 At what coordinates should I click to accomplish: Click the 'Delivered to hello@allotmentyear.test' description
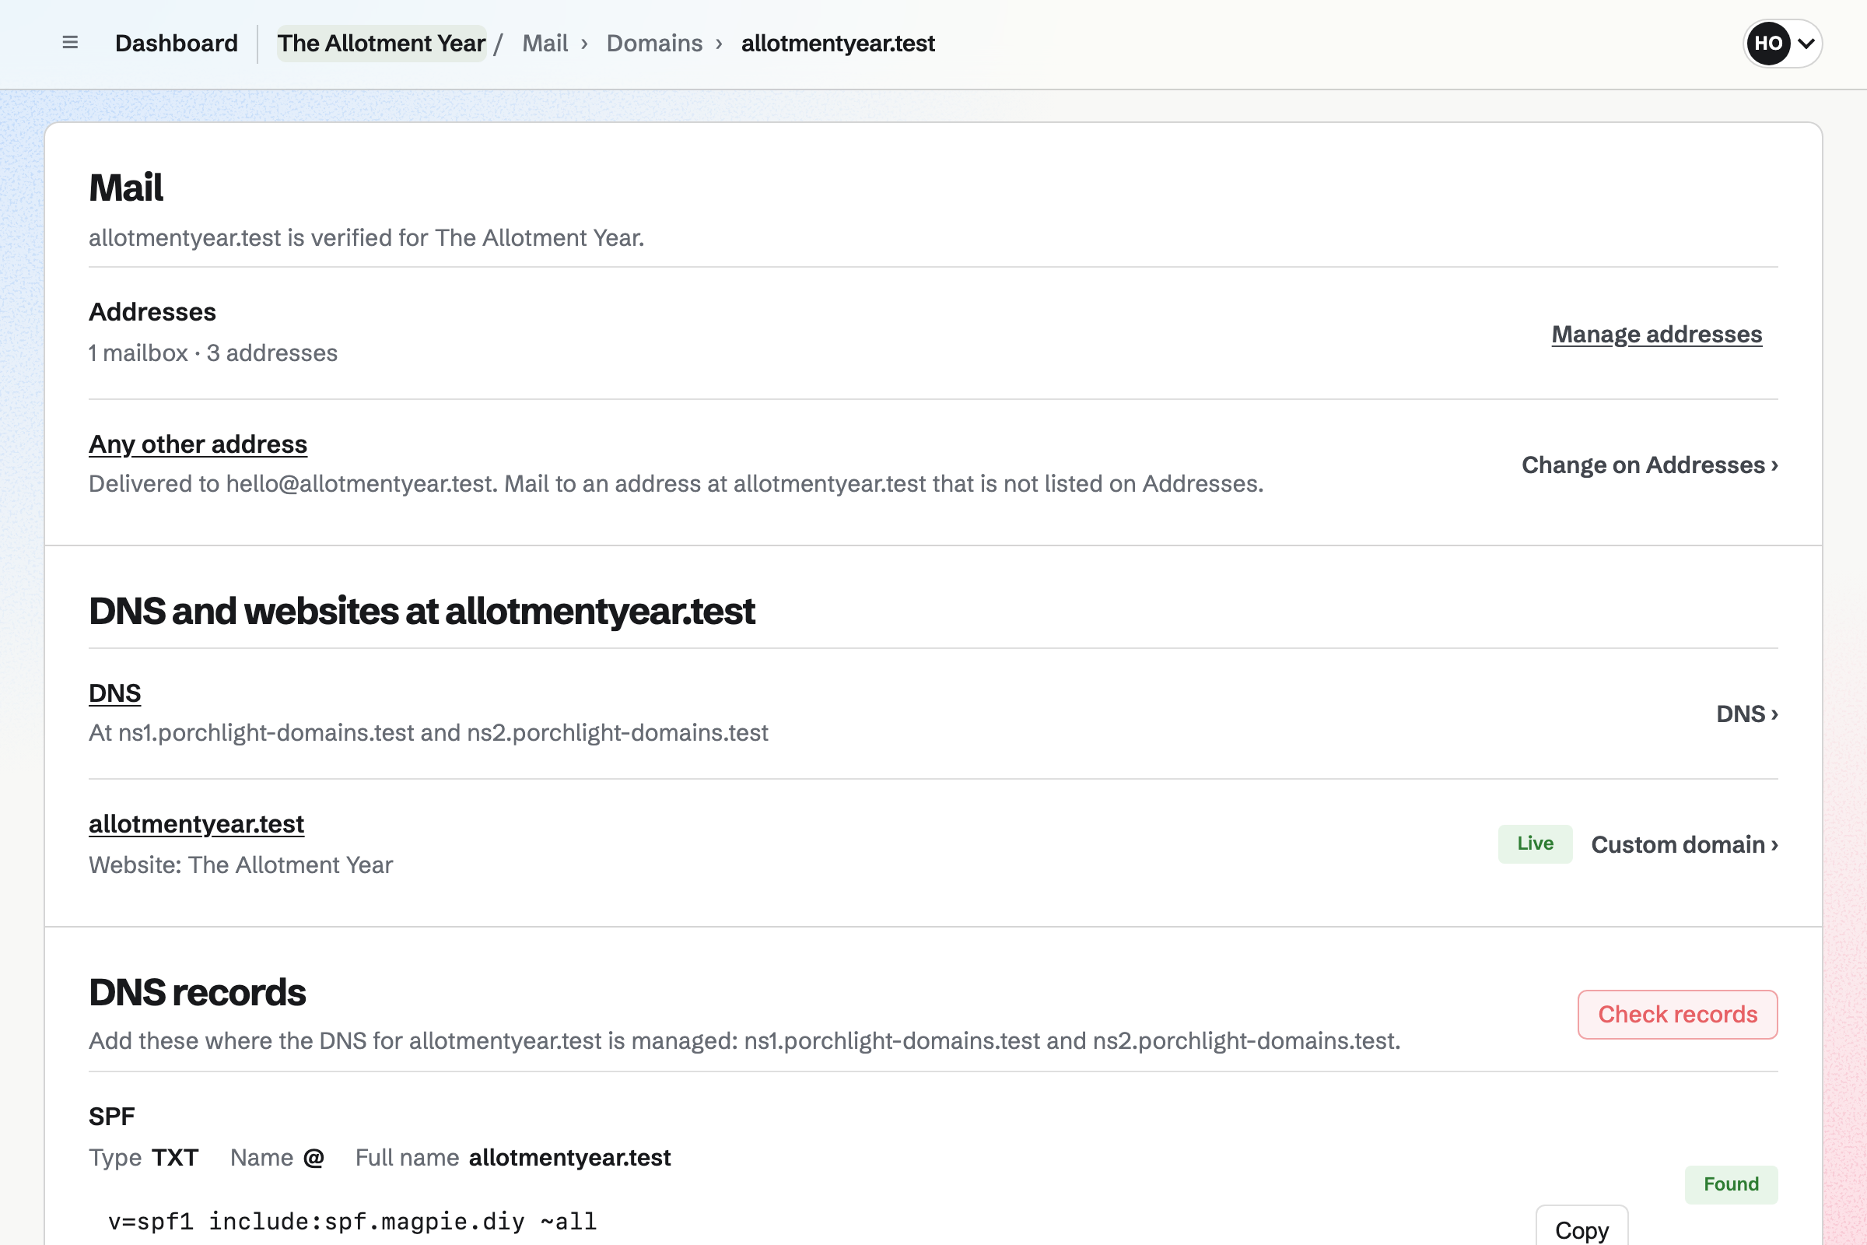pos(675,484)
